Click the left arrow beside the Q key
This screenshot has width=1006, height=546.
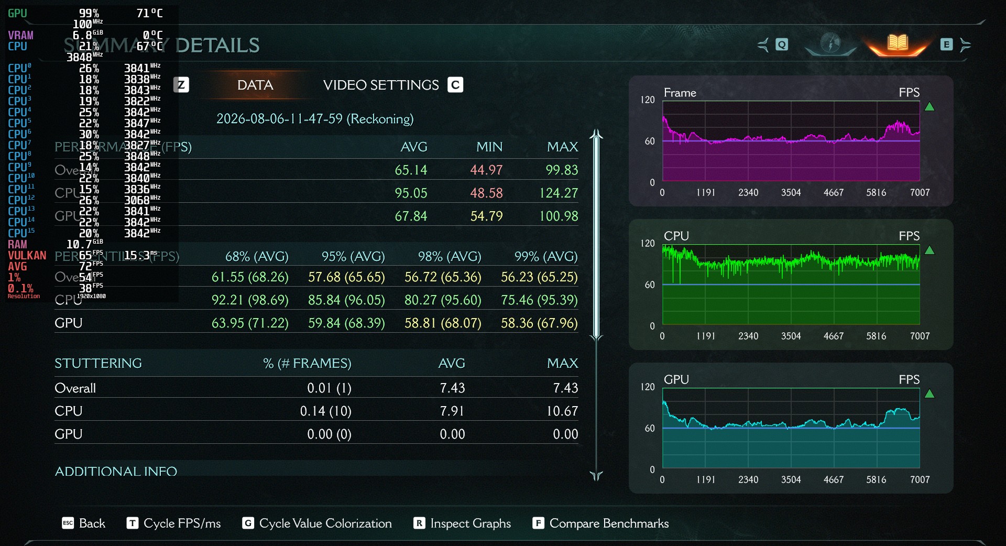point(763,45)
